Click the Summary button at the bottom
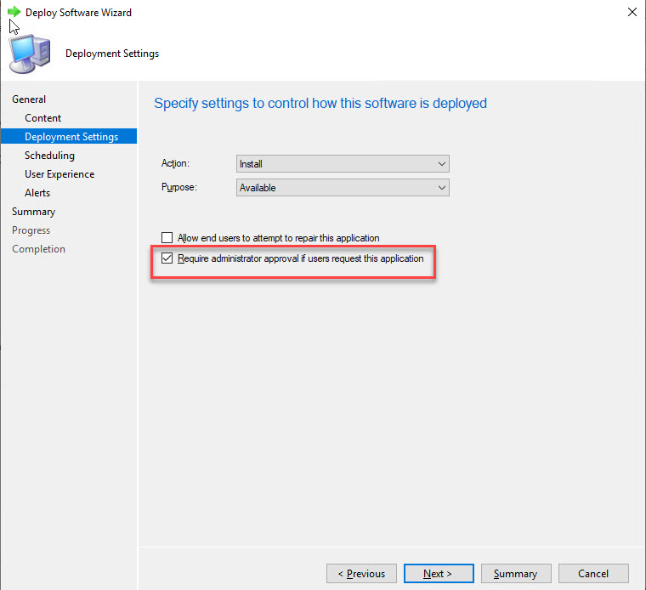 [515, 574]
